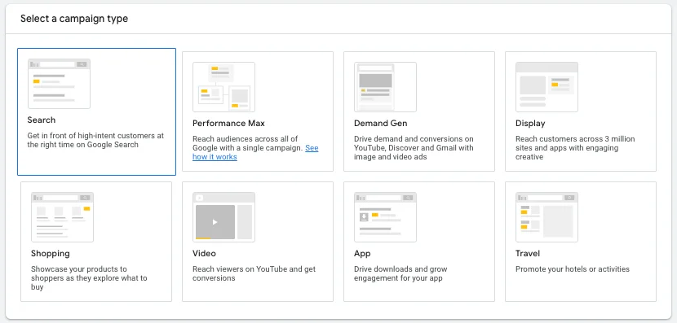
Task: Choose the Demand Gen title
Action: pos(380,124)
